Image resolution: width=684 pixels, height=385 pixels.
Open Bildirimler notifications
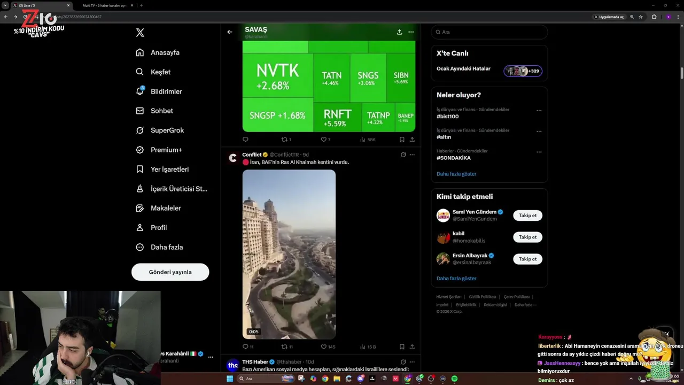coord(159,91)
